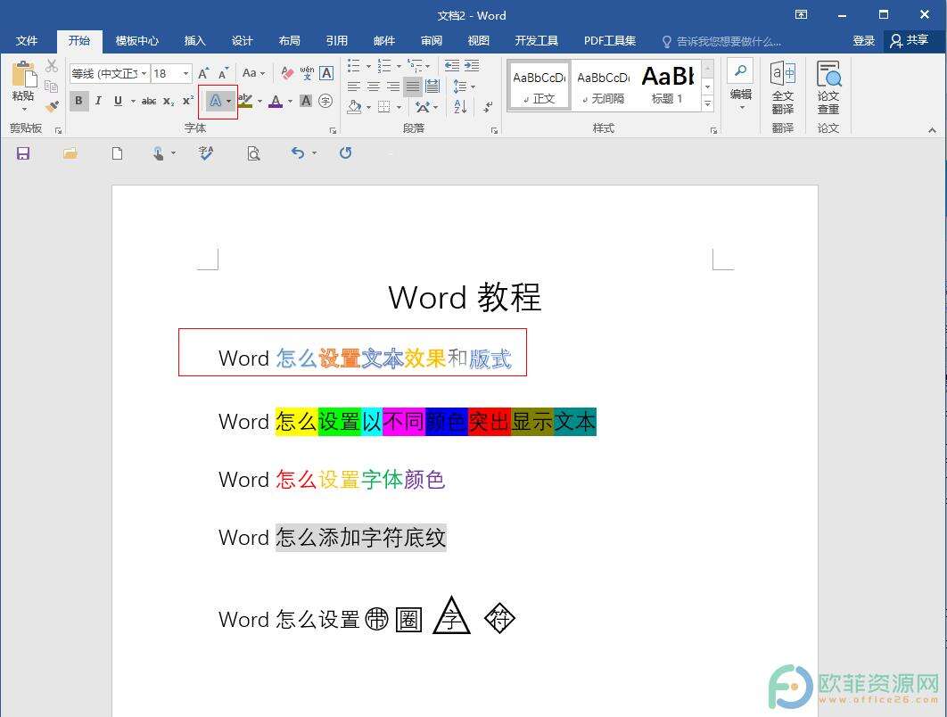
Task: Open the Change Case (Aa) dropdown
Action: click(x=253, y=73)
